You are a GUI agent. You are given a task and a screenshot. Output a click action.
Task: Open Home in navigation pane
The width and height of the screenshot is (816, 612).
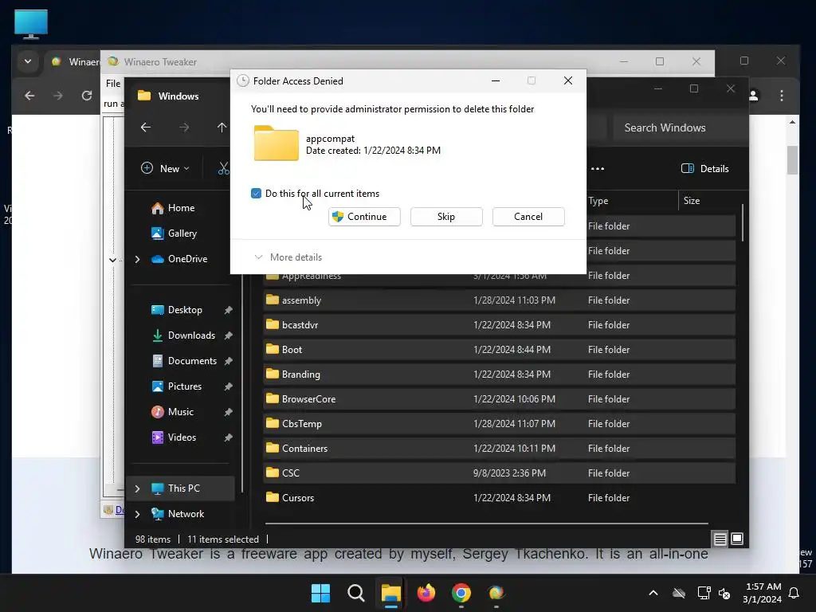[x=181, y=208]
